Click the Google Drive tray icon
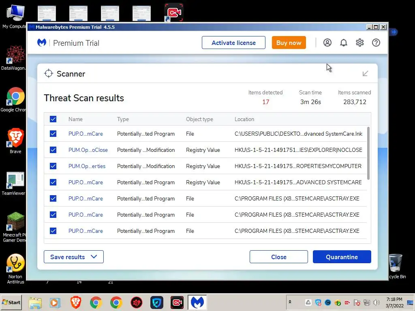 tap(308, 302)
